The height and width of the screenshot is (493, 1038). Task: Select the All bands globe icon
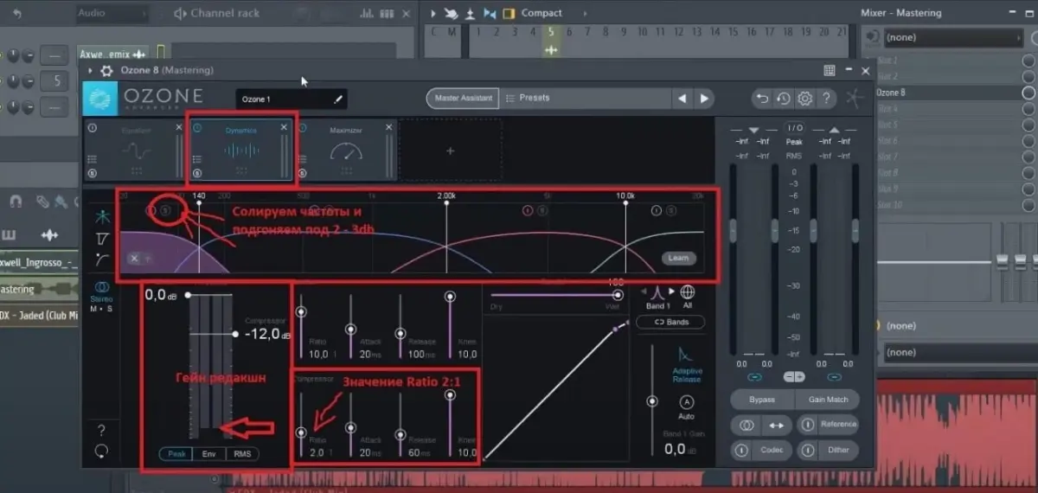point(688,292)
